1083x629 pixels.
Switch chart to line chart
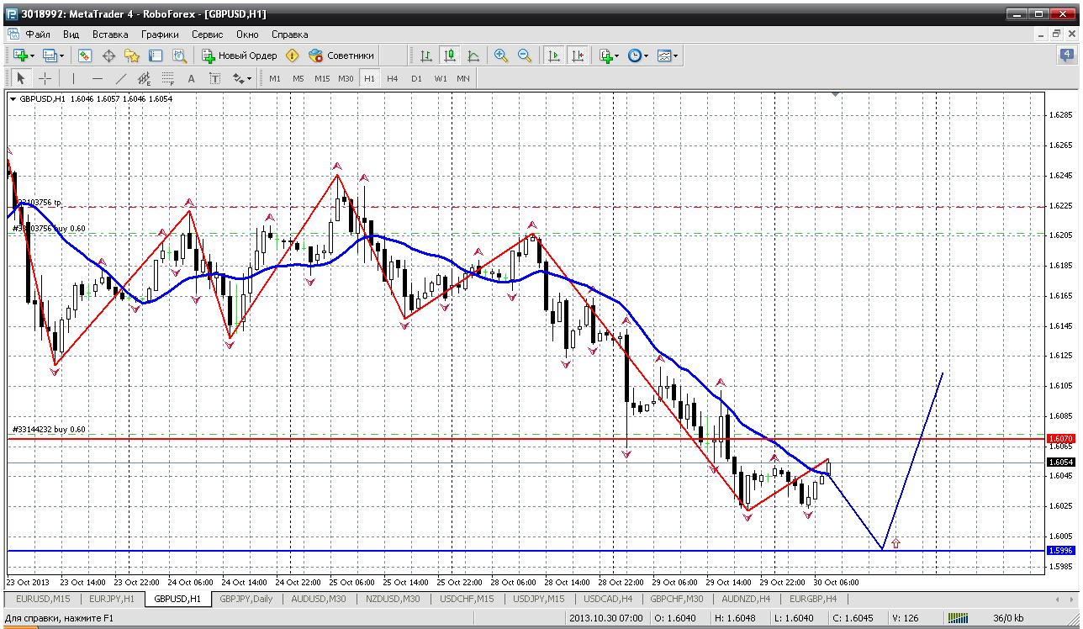point(473,55)
